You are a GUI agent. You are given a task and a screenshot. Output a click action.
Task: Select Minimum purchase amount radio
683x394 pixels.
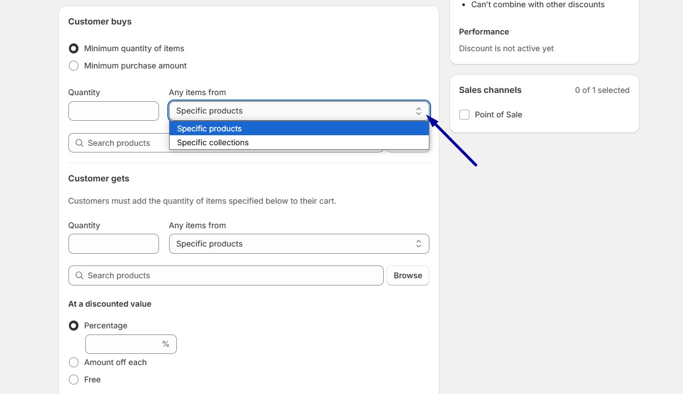(73, 66)
